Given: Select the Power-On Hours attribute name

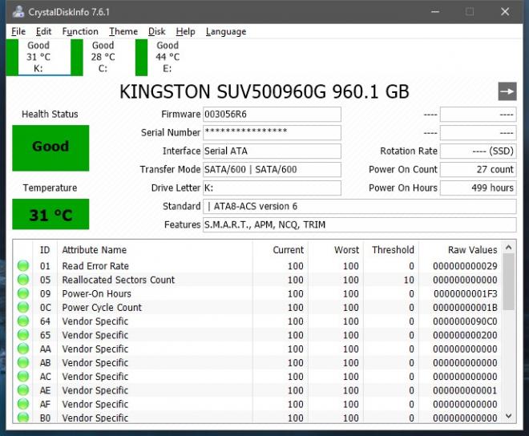Looking at the screenshot, I should pos(96,293).
